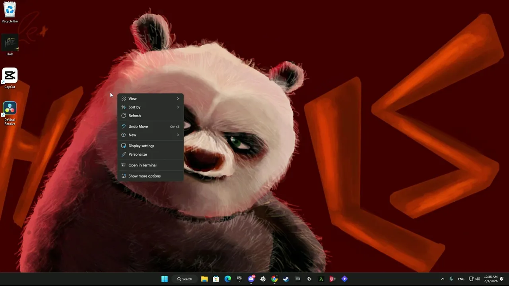Click the microphone icon in the system tray
Image resolution: width=509 pixels, height=286 pixels.
pyautogui.click(x=451, y=279)
